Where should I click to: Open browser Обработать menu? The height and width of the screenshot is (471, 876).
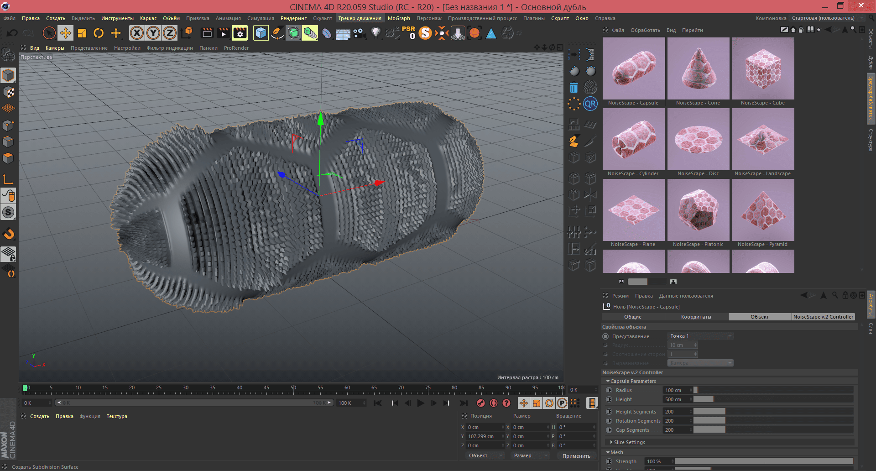645,30
